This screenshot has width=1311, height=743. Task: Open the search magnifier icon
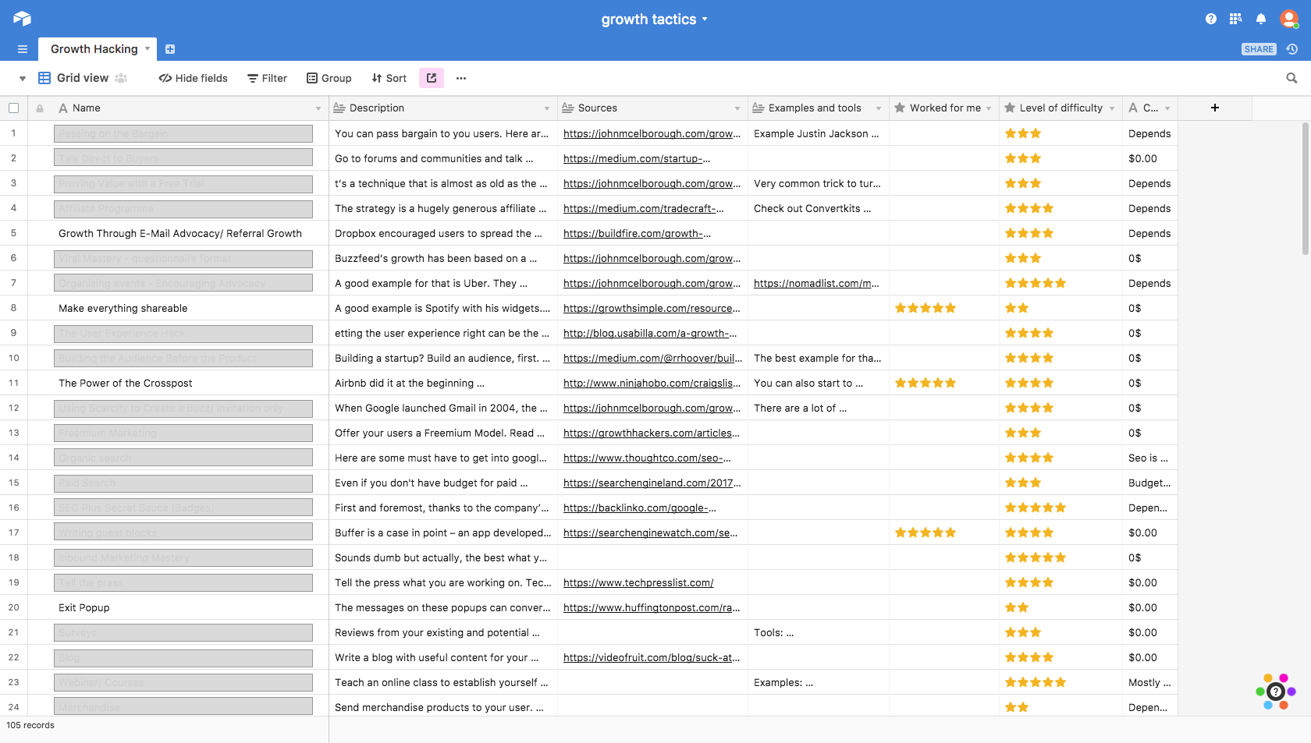tap(1291, 78)
